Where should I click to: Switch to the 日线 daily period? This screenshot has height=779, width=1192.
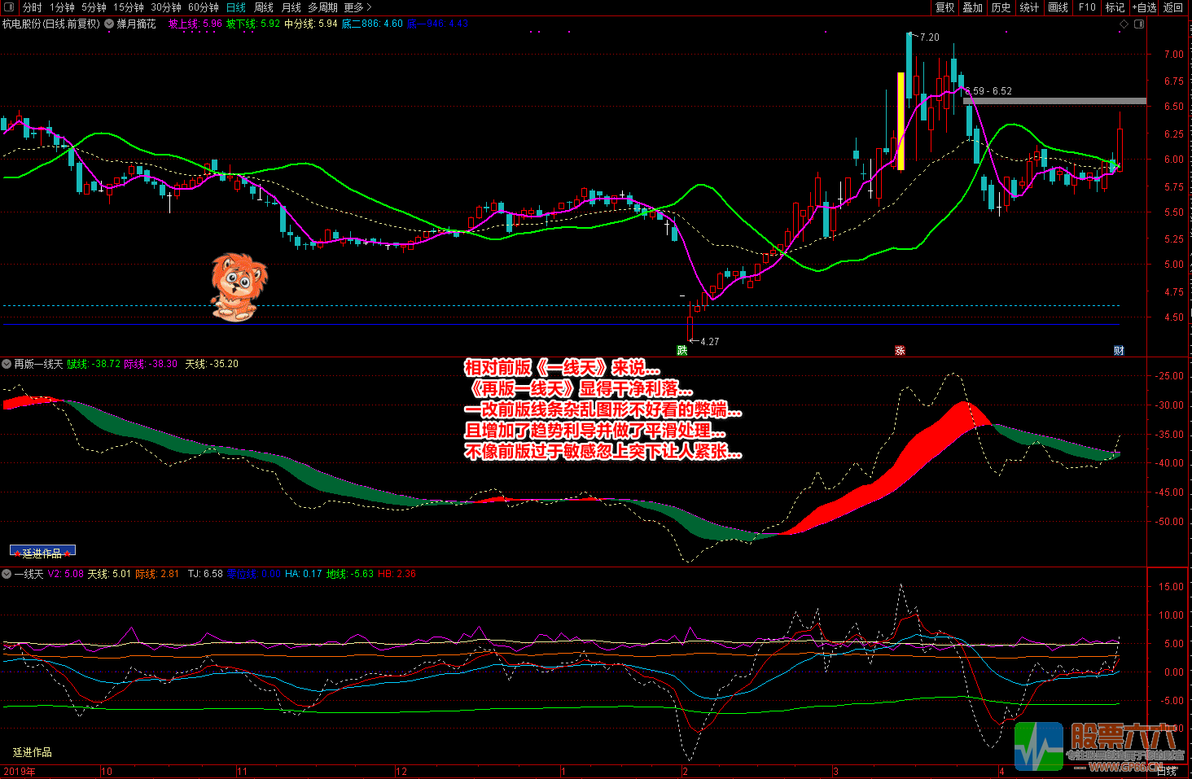tap(236, 7)
